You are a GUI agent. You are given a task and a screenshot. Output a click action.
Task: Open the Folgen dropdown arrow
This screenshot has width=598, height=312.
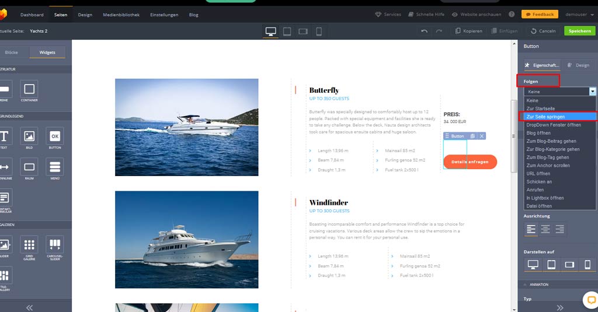click(x=592, y=92)
